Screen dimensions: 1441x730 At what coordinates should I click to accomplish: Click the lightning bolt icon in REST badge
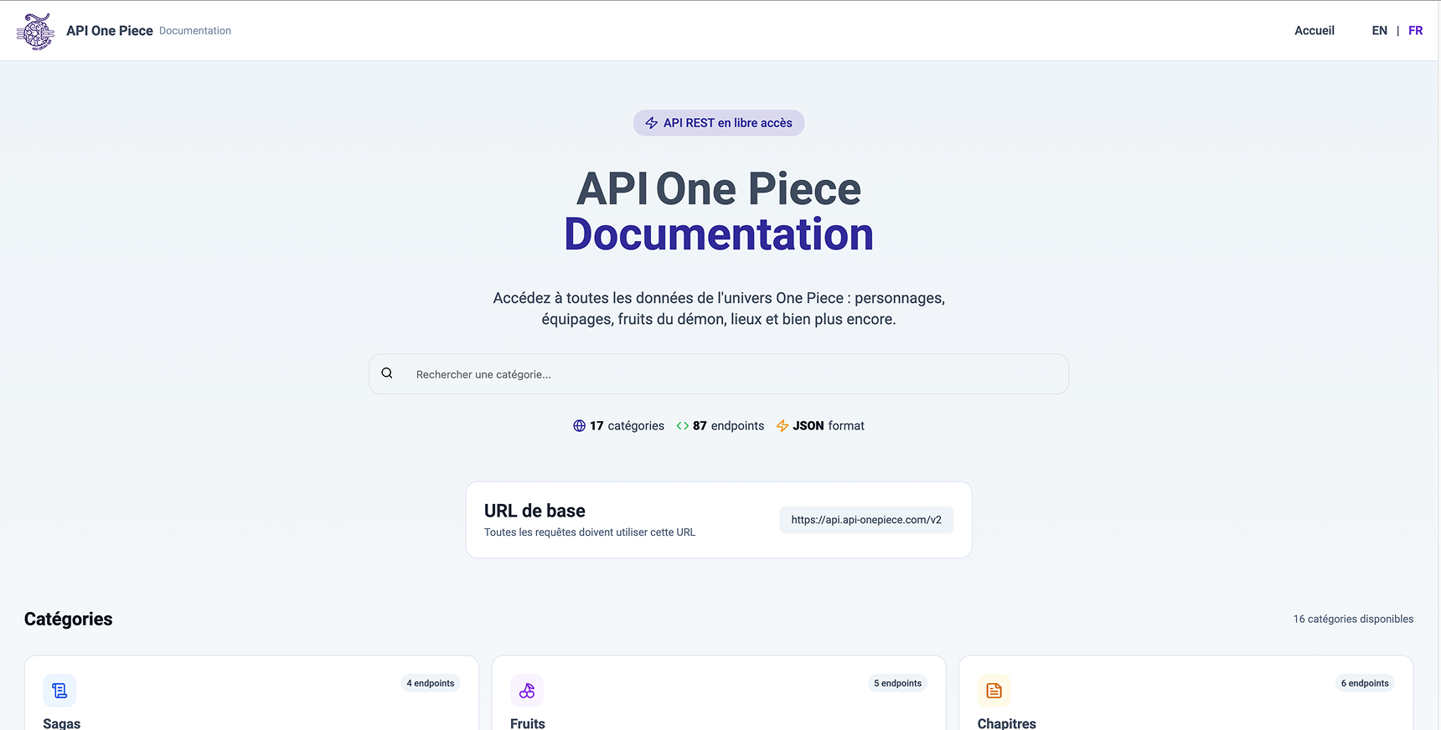(x=651, y=123)
